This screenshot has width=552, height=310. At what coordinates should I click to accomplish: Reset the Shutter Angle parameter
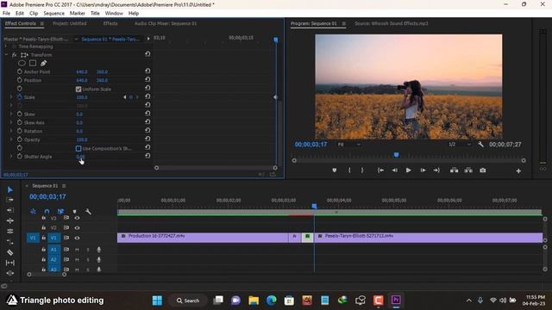tap(147, 156)
